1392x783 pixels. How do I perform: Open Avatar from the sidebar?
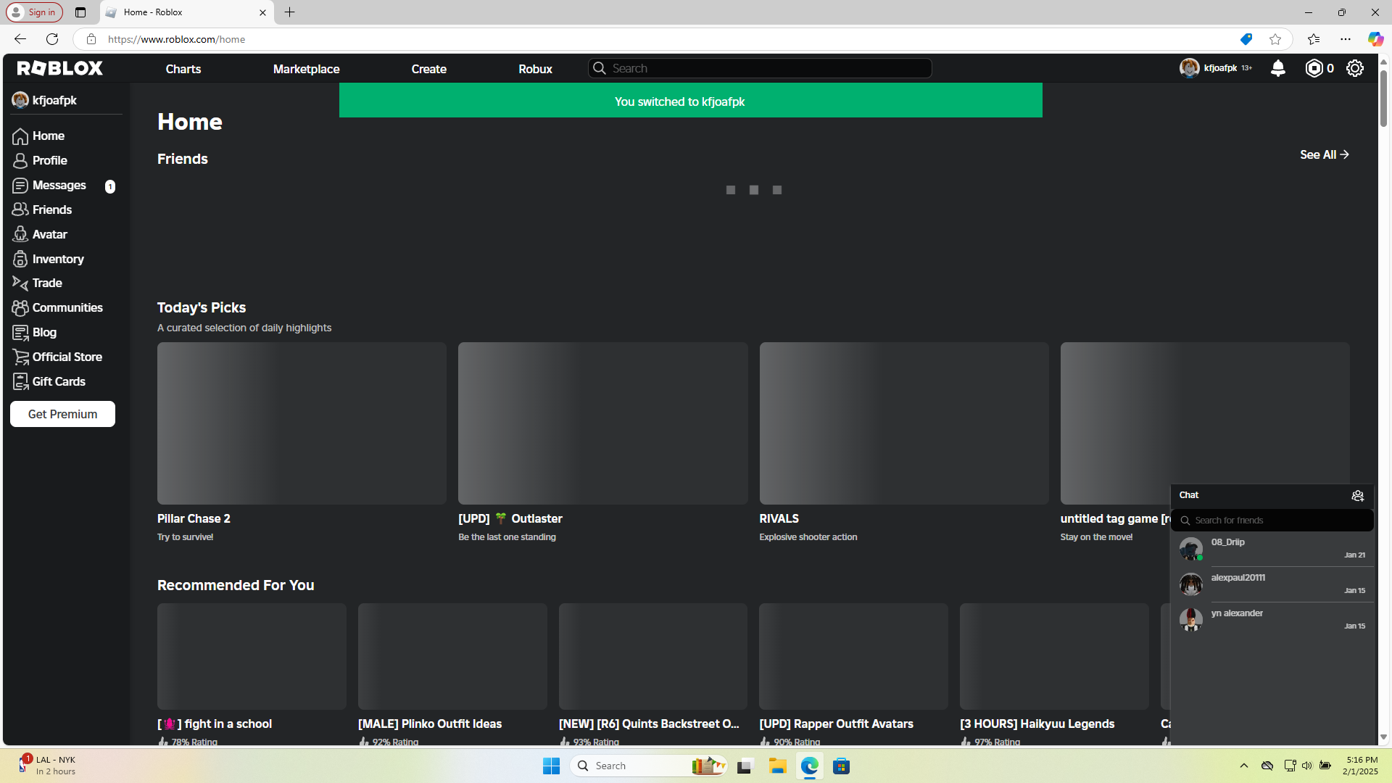(49, 234)
